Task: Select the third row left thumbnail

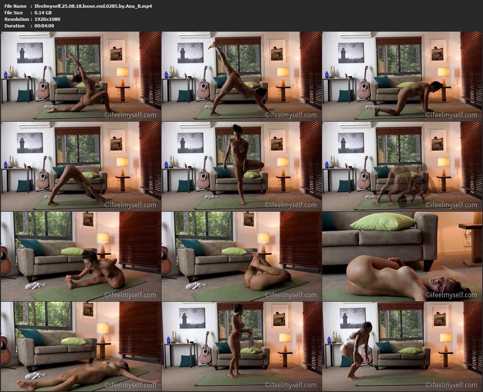Action: (81, 256)
